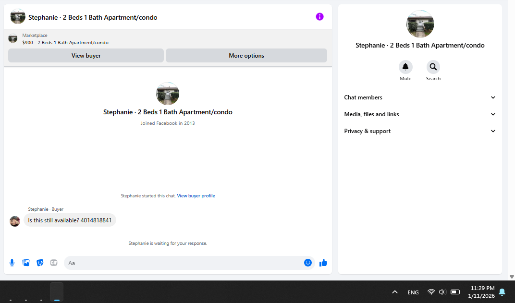Viewport: 515px width, 303px height.
Task: Click the 'Stephanie · Buyer' sender label
Action: point(46,209)
